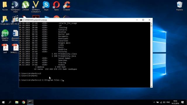This screenshot has width=187, height=105.
Task: Open the Windows Start menu
Action: click(3, 102)
